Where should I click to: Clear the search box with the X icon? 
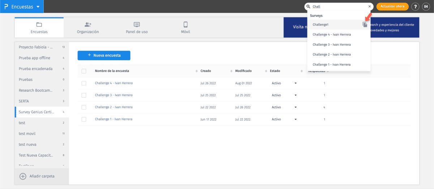coord(369,6)
